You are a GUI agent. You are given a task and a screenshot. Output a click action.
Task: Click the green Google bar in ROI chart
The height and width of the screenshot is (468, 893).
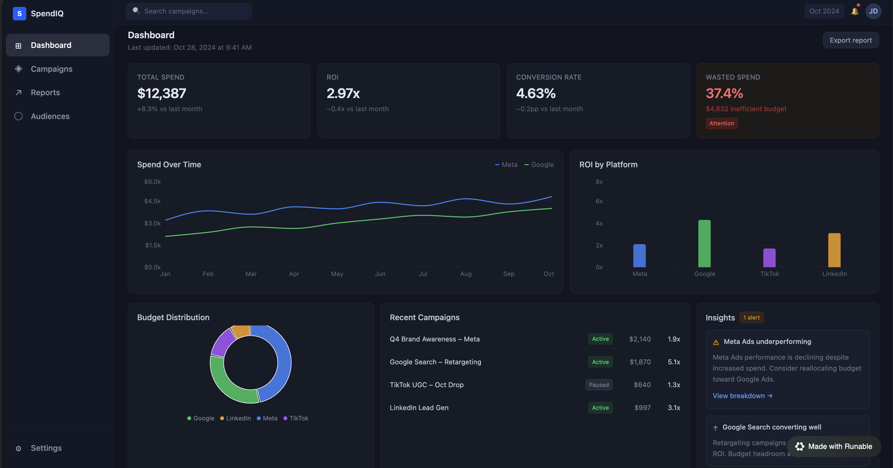coord(704,243)
